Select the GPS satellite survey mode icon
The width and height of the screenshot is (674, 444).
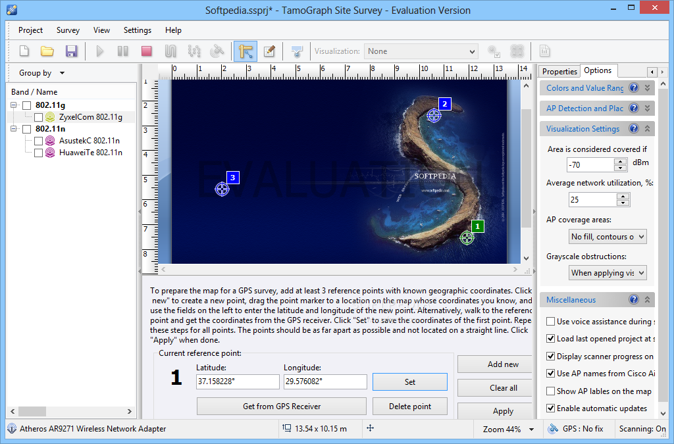217,51
